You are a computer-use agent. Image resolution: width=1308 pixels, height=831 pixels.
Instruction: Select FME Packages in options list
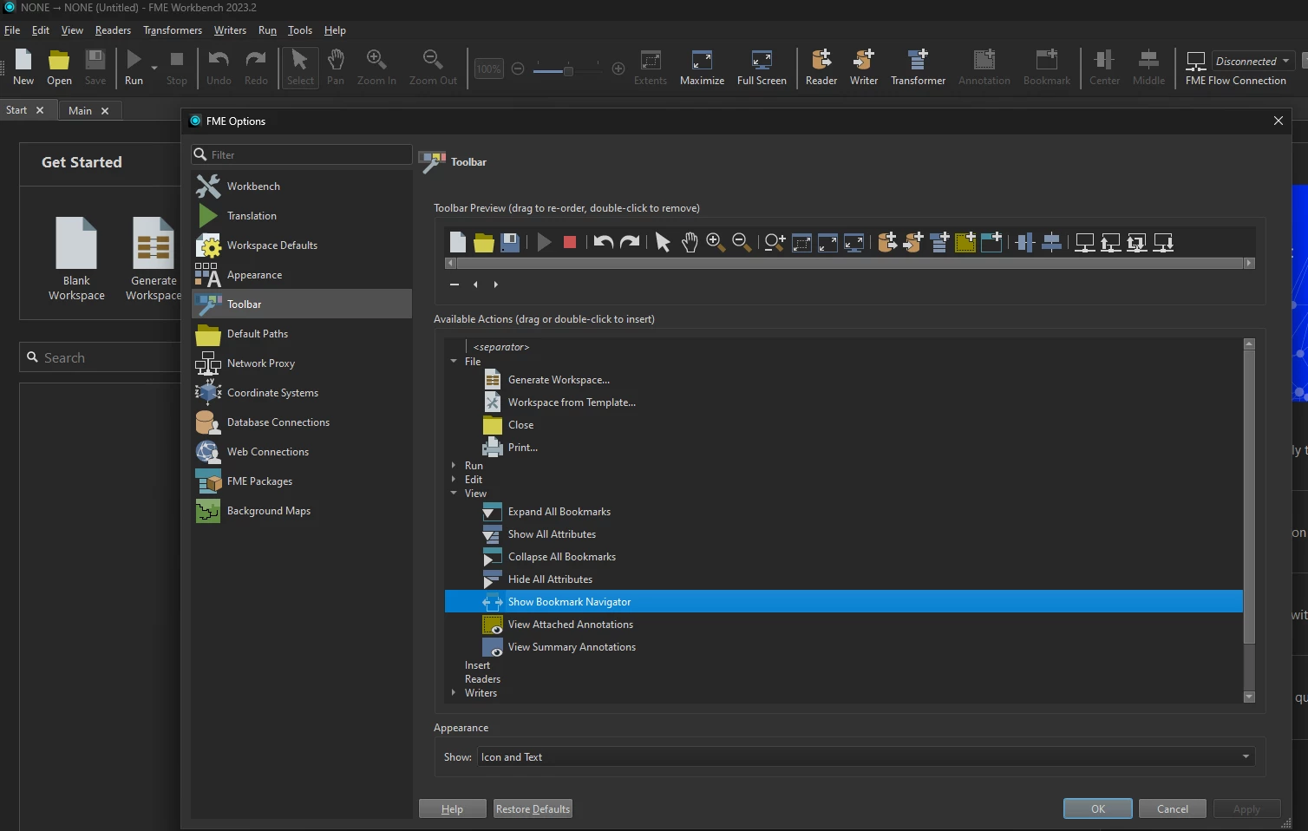(302, 481)
